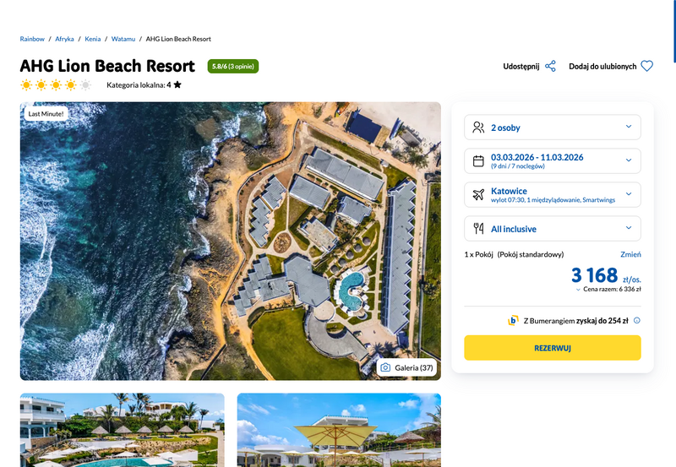
Task: Click Zmień to change the room
Action: tap(630, 254)
